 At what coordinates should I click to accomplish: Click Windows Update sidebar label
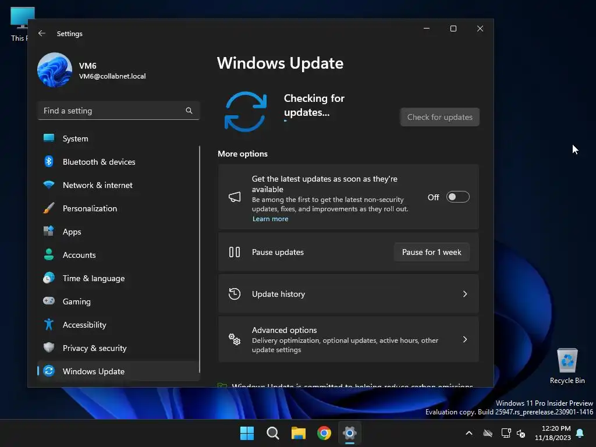pyautogui.click(x=94, y=371)
